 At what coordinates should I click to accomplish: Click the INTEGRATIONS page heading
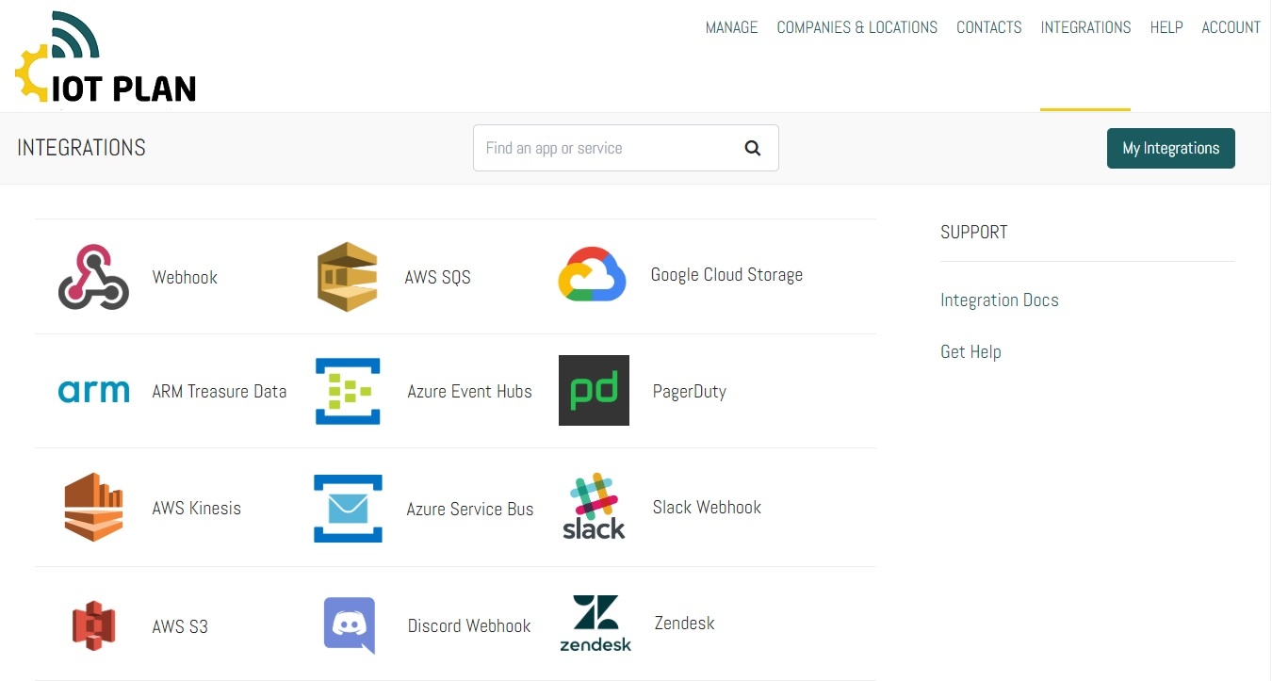coord(81,148)
